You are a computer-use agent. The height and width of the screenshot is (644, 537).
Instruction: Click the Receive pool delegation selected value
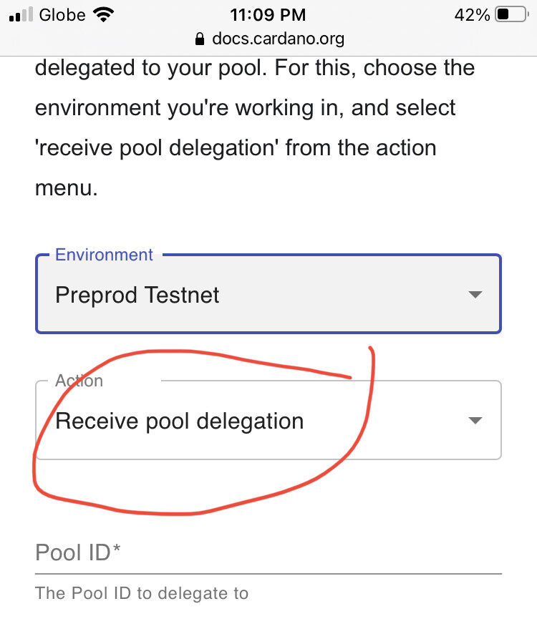180,421
